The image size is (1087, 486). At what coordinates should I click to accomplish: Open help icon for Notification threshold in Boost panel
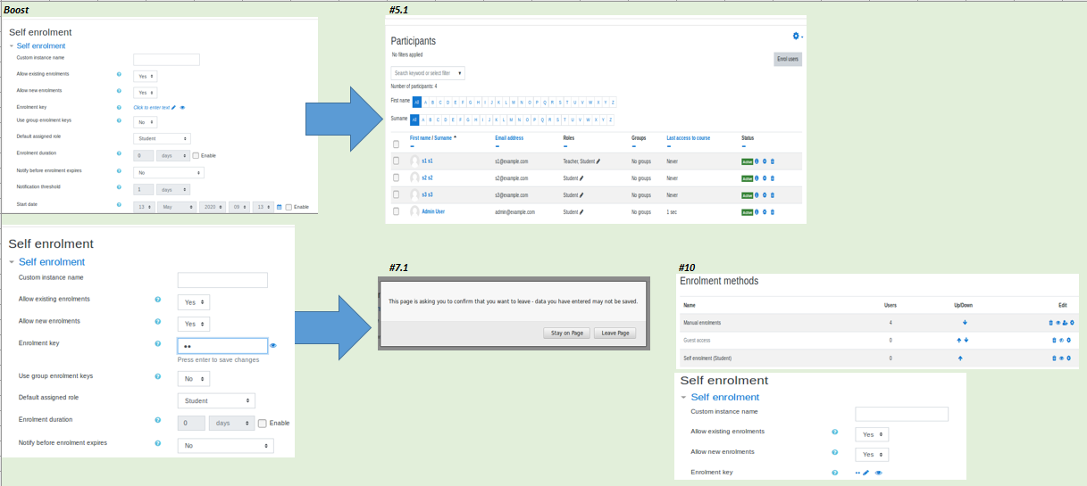[119, 188]
